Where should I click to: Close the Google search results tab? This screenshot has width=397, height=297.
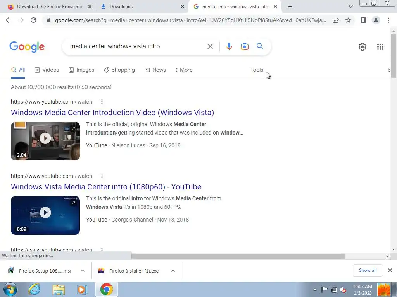(x=275, y=7)
